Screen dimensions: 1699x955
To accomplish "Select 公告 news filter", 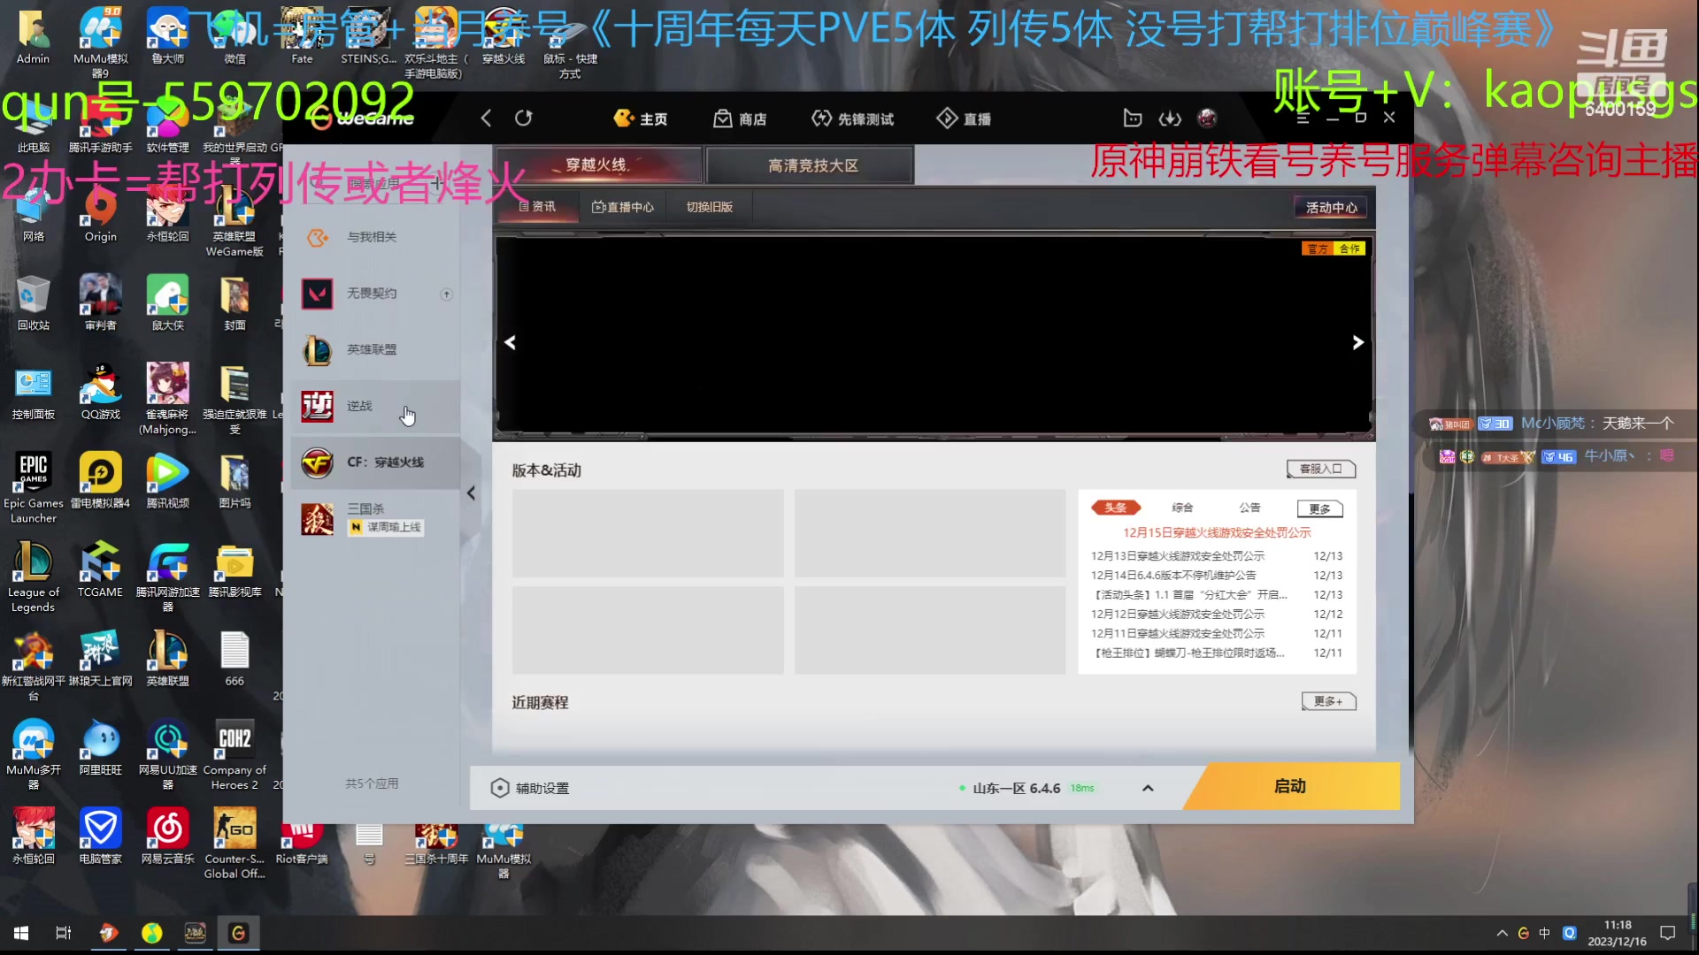I will pos(1249,508).
